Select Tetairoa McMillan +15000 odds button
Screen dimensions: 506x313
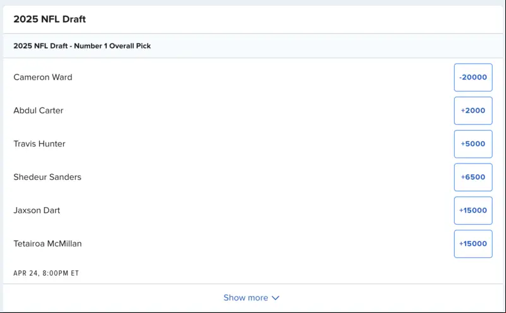pos(473,244)
